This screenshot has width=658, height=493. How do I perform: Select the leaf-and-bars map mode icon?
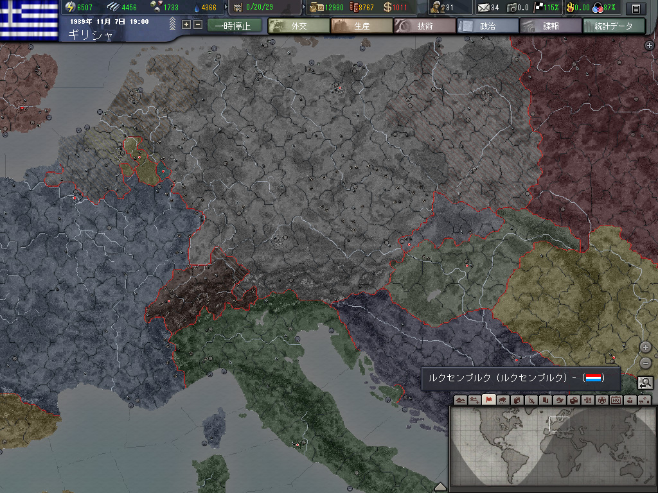pyautogui.click(x=560, y=400)
